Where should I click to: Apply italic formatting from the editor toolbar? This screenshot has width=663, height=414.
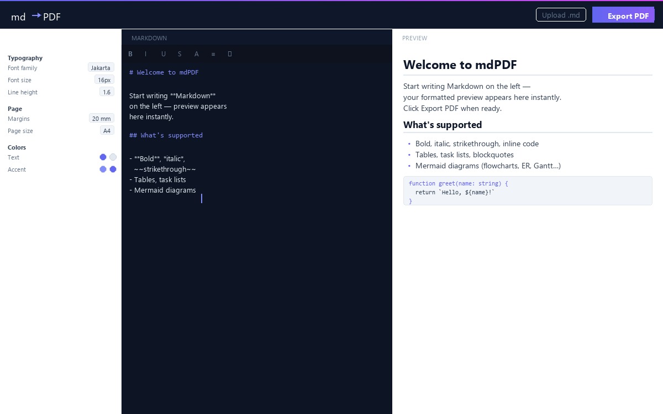click(x=145, y=54)
